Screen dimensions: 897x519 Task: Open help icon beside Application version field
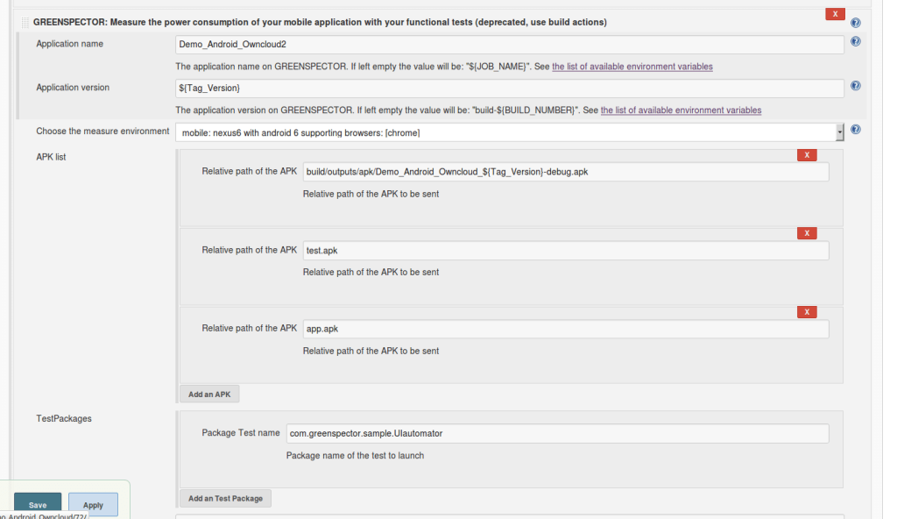pos(855,85)
